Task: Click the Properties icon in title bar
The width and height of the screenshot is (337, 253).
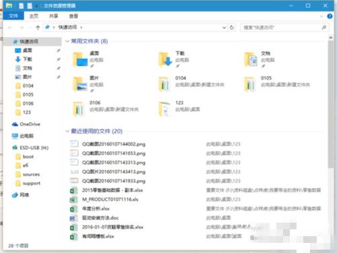Action: pos(22,6)
